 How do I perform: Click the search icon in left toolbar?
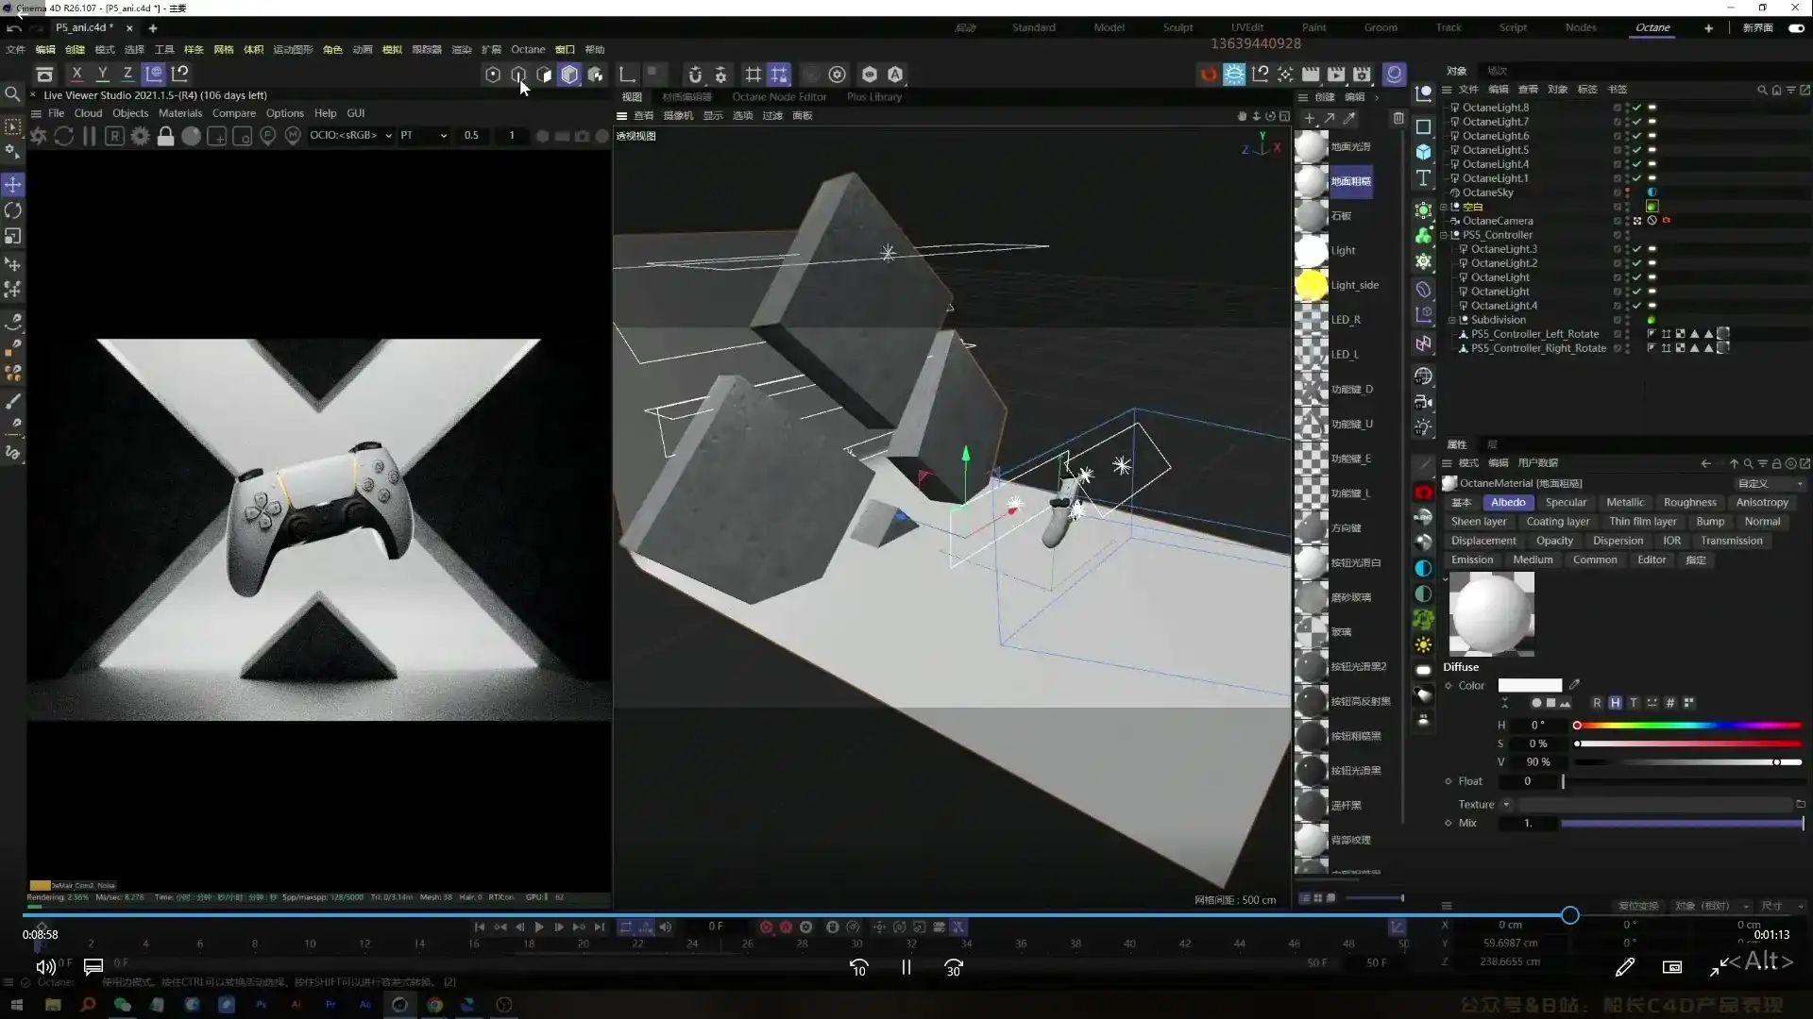12,94
